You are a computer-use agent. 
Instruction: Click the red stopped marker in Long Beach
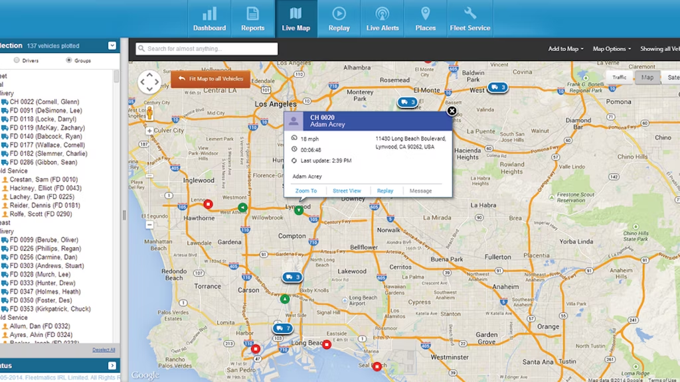(327, 345)
